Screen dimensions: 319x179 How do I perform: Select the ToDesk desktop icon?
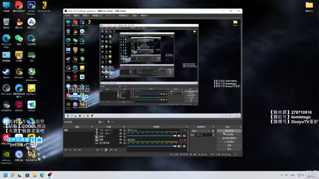point(32,106)
